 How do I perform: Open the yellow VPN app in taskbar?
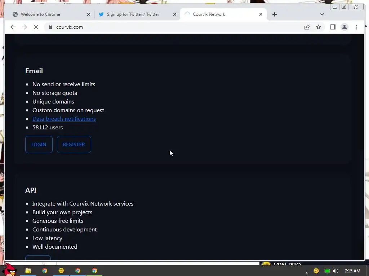[61, 271]
